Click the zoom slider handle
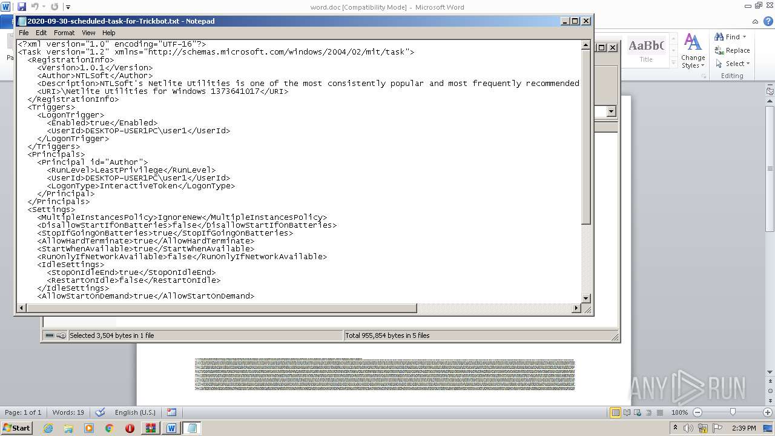Screen dimensions: 775x436 [x=733, y=412]
